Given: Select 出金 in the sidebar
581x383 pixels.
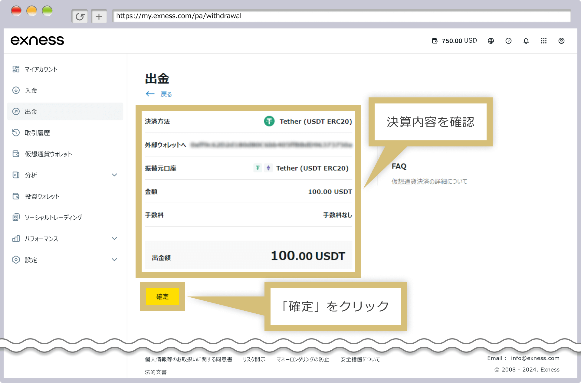Looking at the screenshot, I should (x=65, y=112).
